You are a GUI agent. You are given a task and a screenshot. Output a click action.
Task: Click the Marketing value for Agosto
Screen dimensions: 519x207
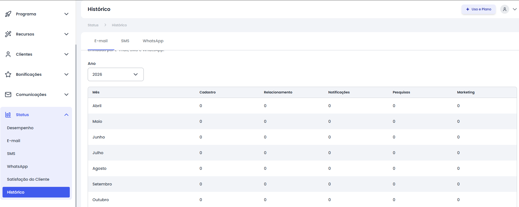point(458,168)
